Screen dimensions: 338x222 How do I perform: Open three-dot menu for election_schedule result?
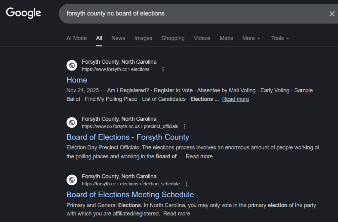coord(186,184)
